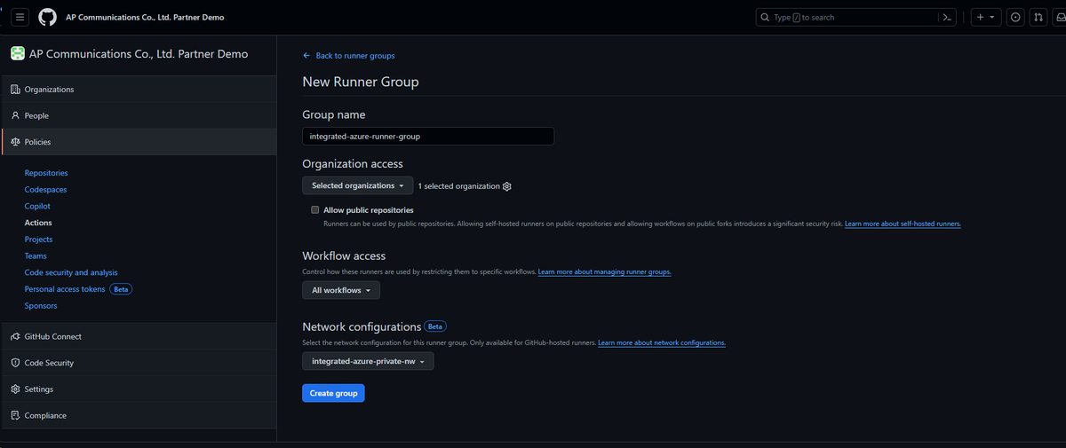
Task: Click the Compliance checklist icon
Action: pos(15,415)
